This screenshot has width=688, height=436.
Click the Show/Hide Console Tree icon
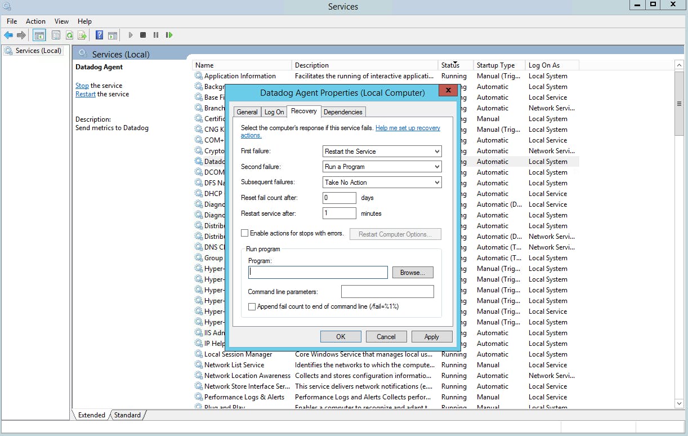39,35
